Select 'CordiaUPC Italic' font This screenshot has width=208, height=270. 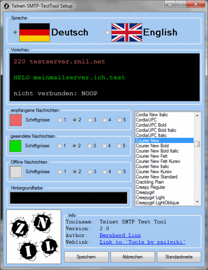tap(165, 135)
